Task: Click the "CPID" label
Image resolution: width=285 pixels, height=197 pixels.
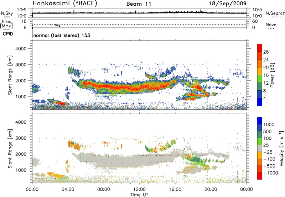Action: pyautogui.click(x=7, y=34)
